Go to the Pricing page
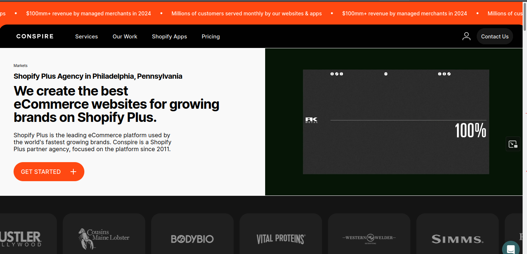This screenshot has height=254, width=527. [x=211, y=37]
